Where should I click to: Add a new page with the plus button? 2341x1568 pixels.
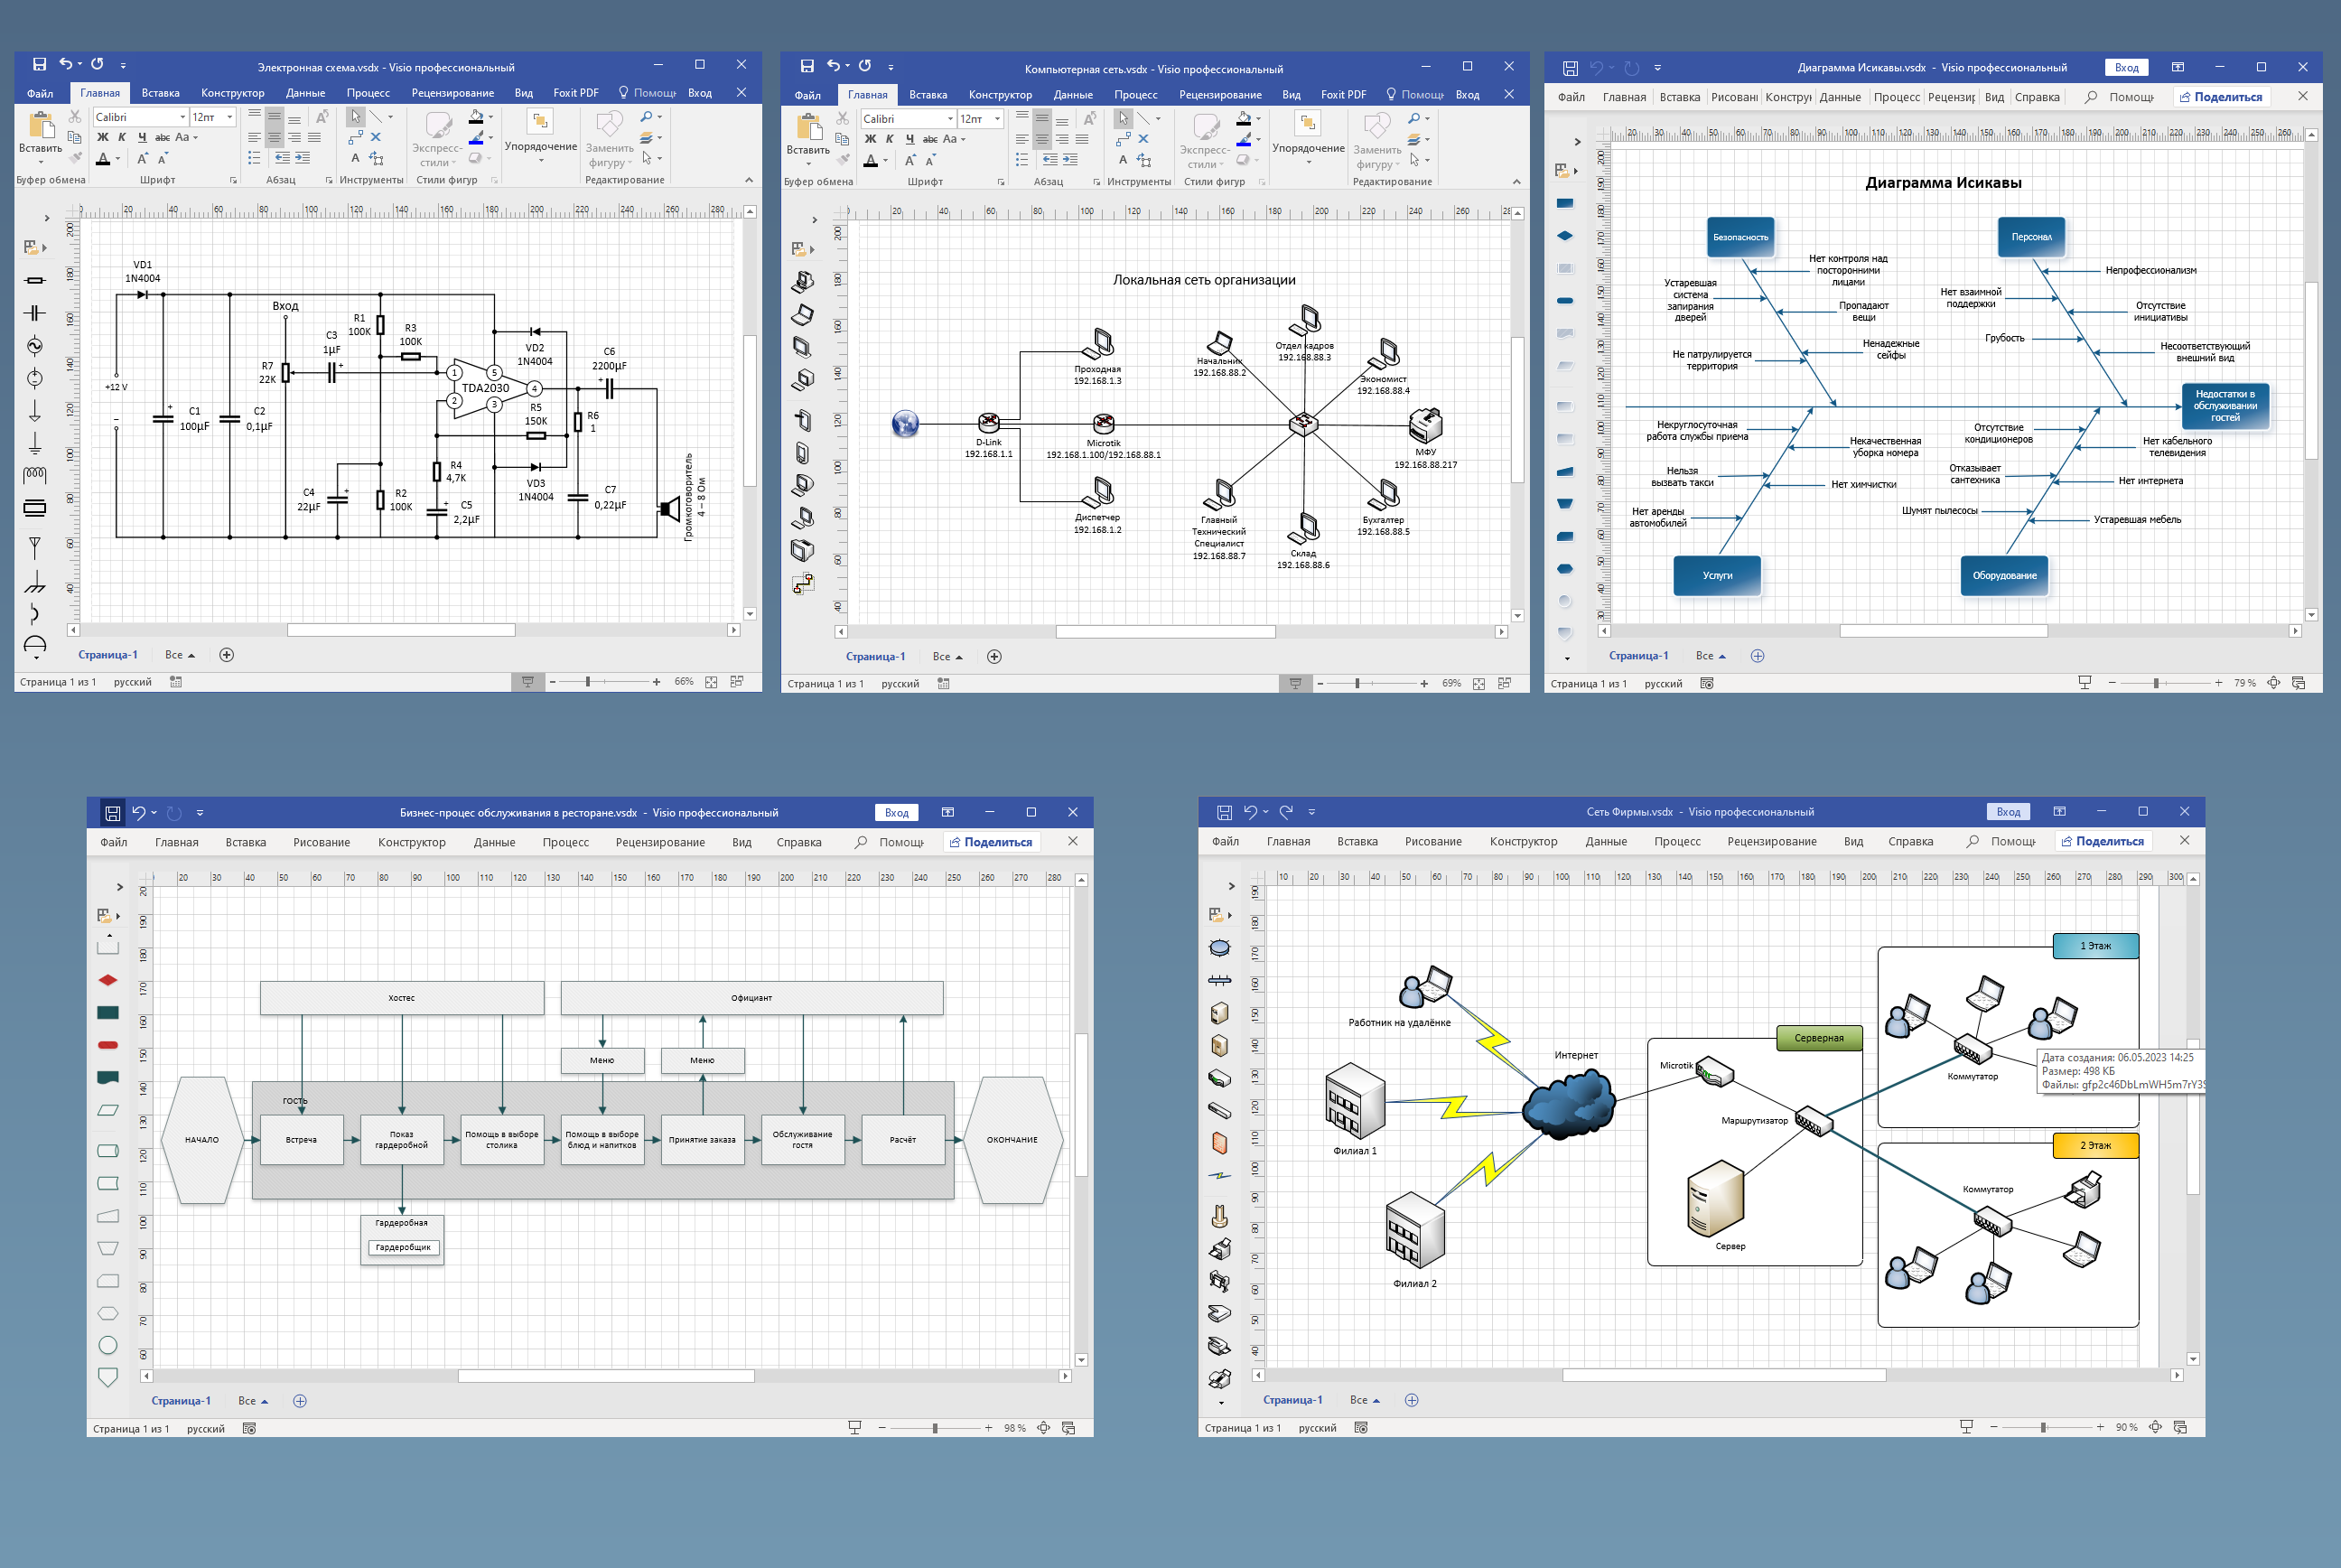(227, 654)
